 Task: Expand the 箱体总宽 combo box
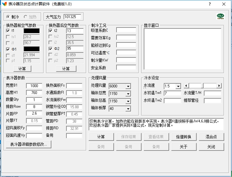(128, 94)
